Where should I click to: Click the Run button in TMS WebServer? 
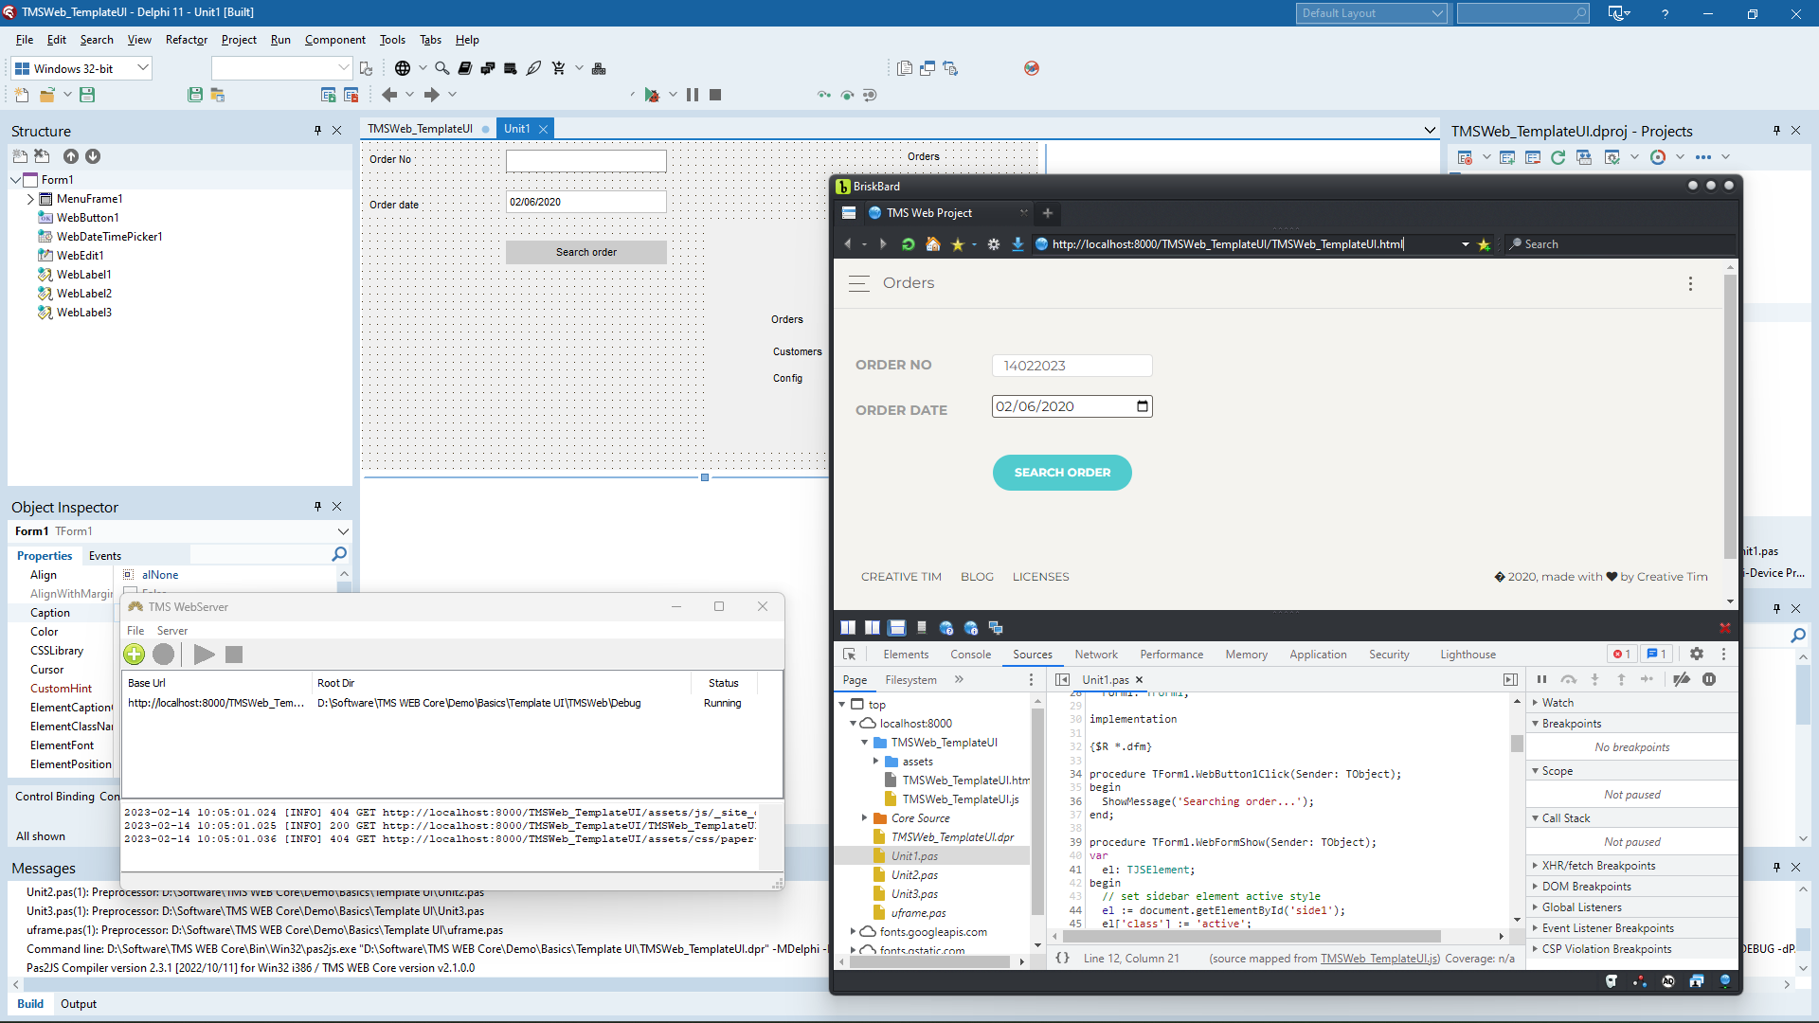[x=204, y=655]
